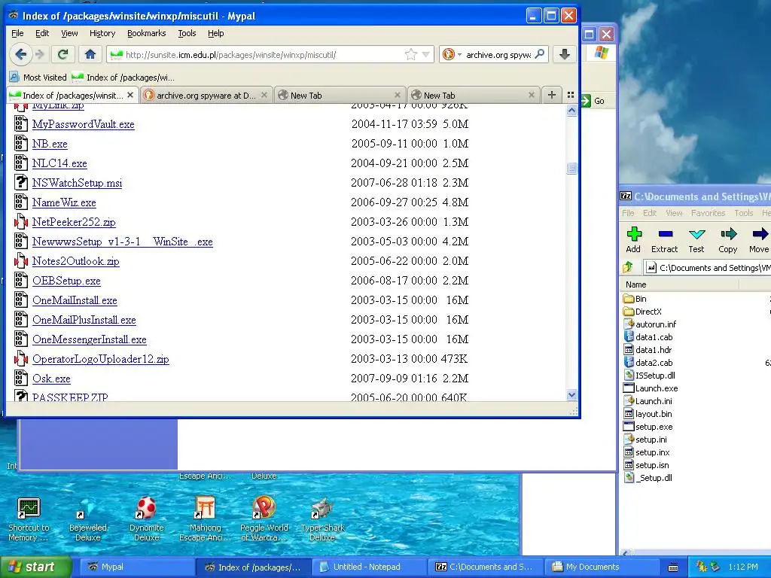Open the downloads arrow button
The width and height of the screenshot is (771, 578).
coord(565,54)
